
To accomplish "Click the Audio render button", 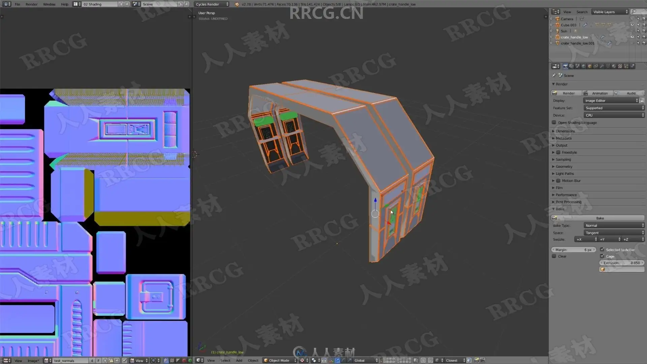I will coord(629,93).
